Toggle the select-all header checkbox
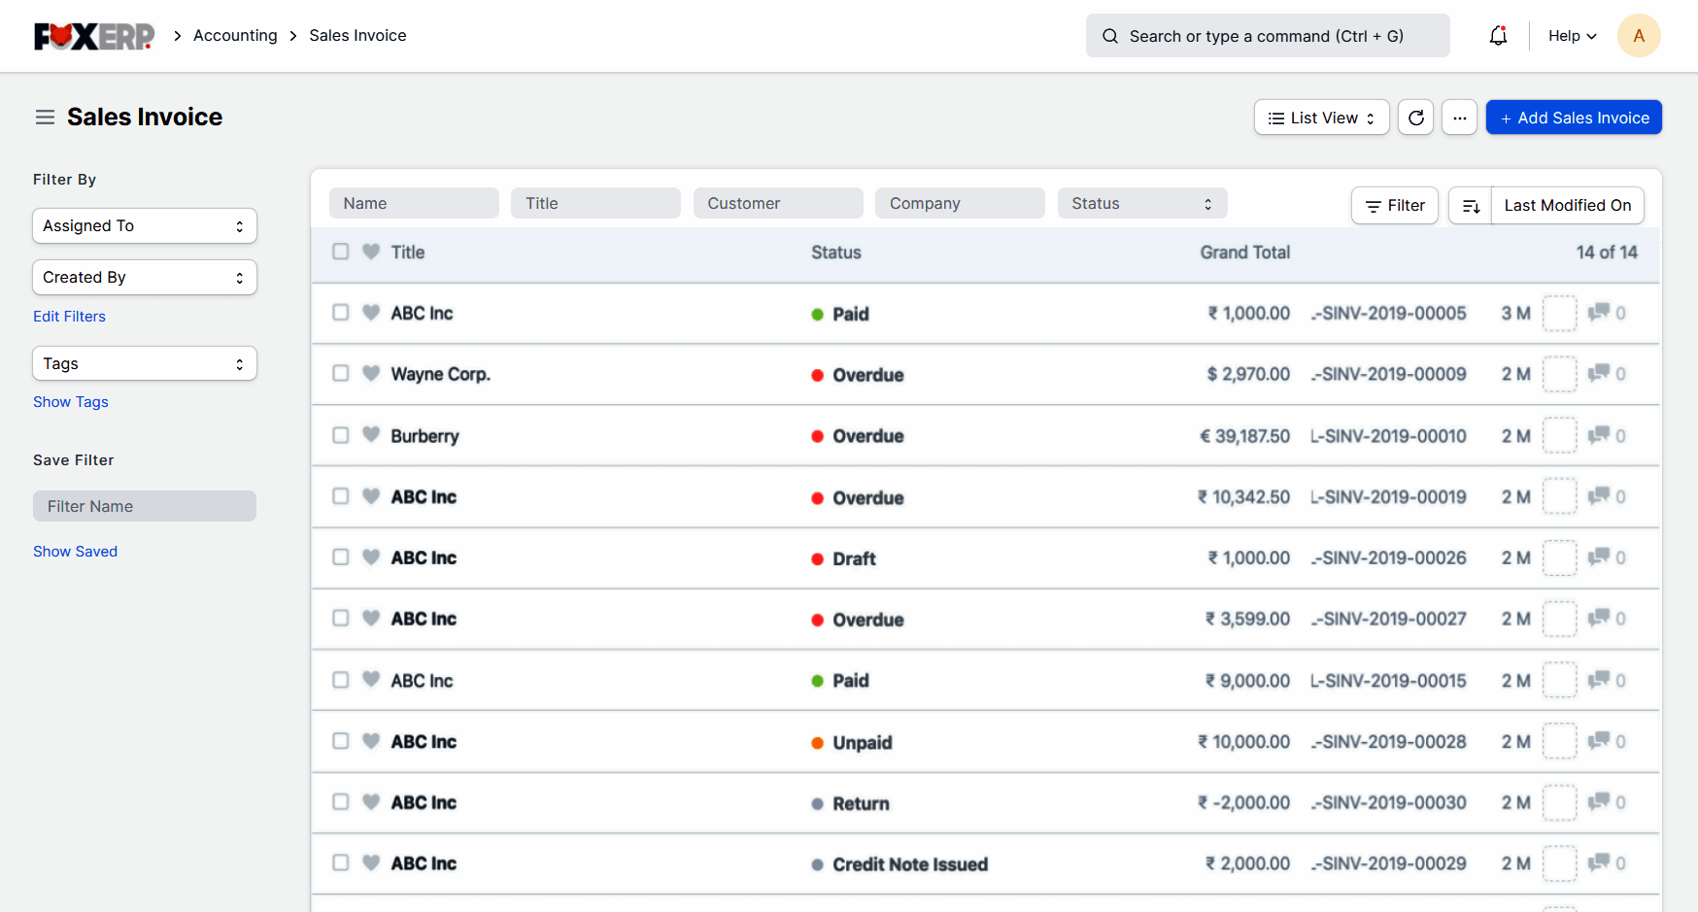The height and width of the screenshot is (912, 1698). pos(341,252)
